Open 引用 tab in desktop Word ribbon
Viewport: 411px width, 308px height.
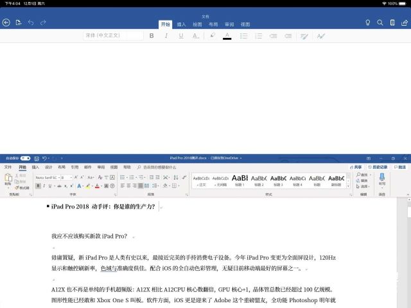coord(74,167)
